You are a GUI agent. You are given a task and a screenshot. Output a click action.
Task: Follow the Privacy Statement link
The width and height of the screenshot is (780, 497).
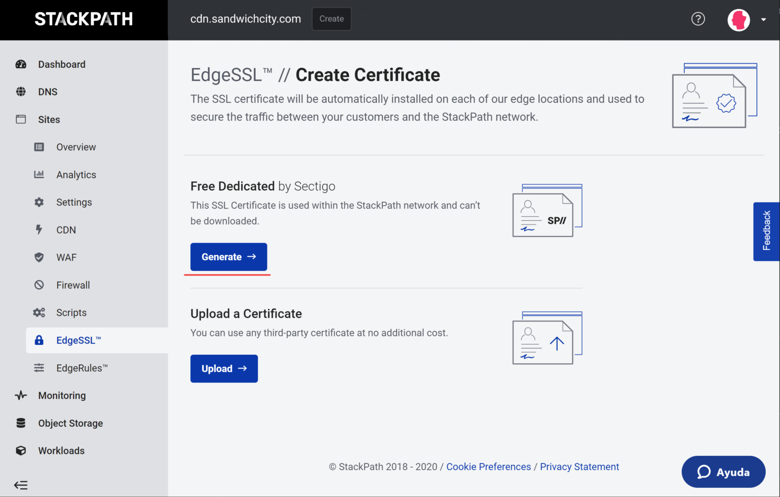coord(579,467)
